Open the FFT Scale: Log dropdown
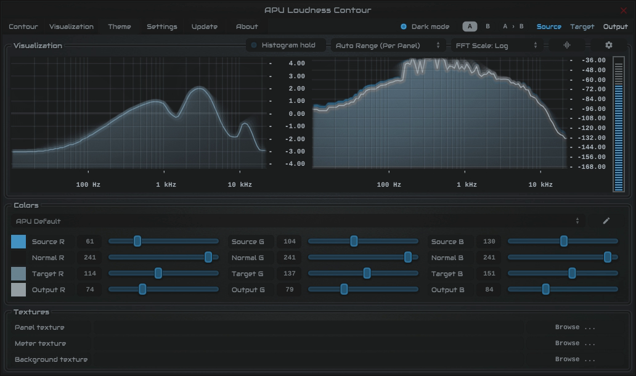 [x=497, y=46]
